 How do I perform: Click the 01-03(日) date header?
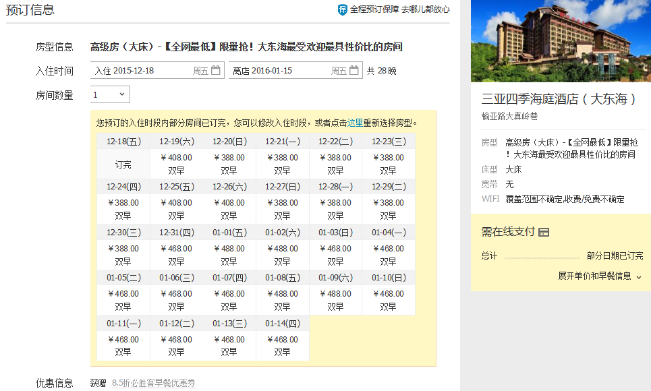tap(335, 233)
